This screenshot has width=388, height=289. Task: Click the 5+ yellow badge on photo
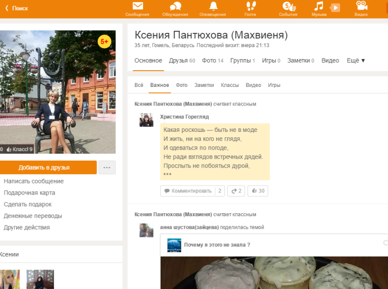click(x=104, y=41)
